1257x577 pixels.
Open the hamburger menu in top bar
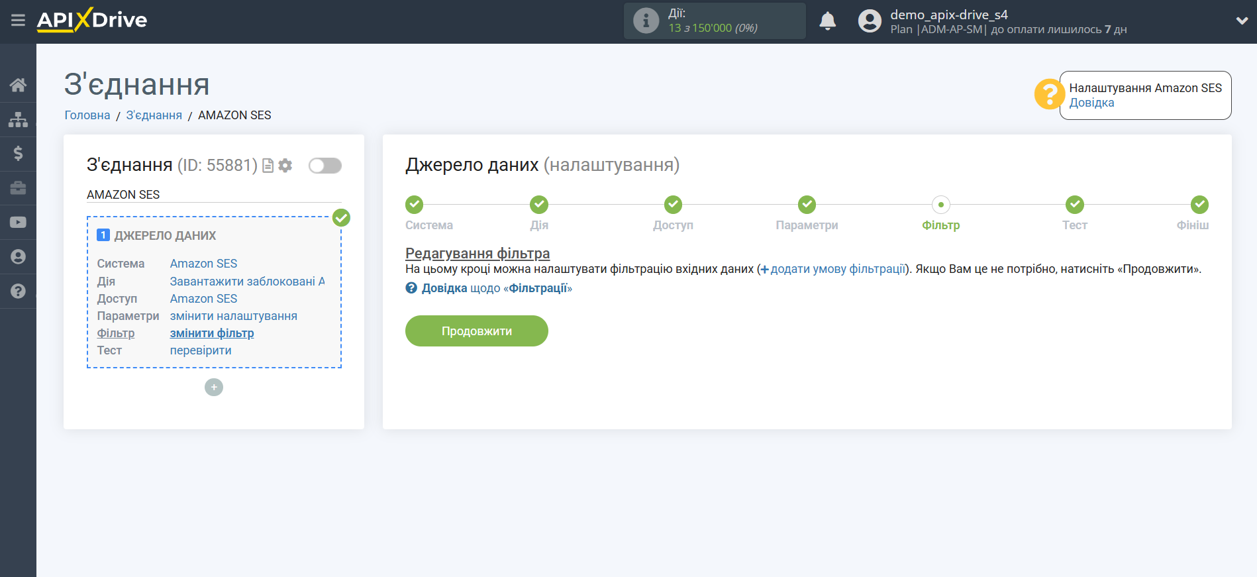18,21
